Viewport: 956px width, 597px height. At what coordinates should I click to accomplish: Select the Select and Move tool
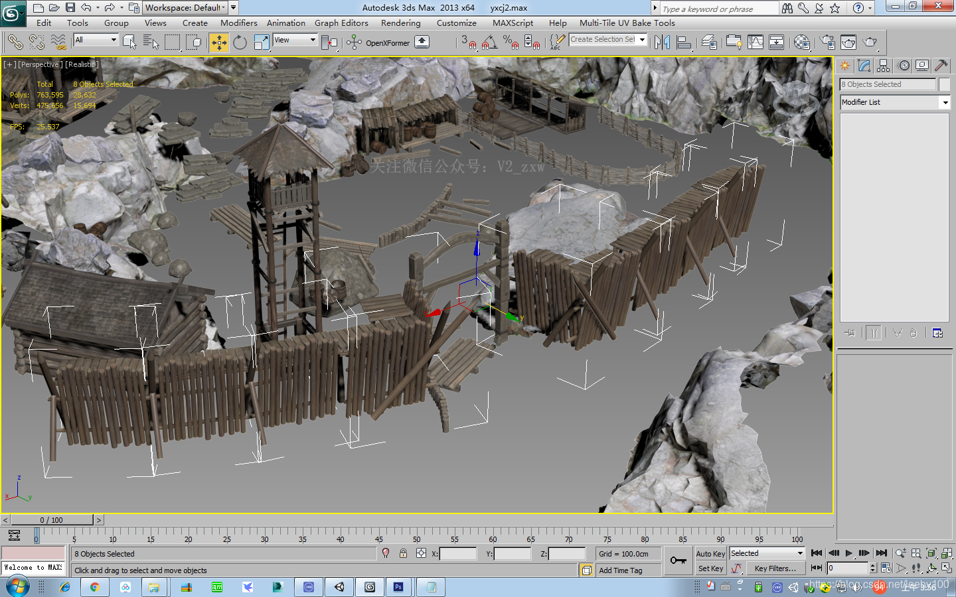(x=218, y=43)
